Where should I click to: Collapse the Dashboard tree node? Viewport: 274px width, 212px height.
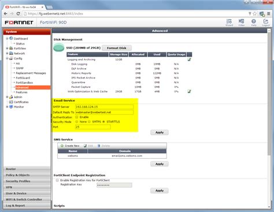(7, 39)
